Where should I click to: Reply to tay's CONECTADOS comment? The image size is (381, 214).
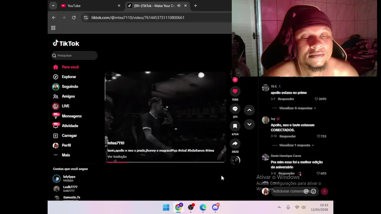click(288, 136)
